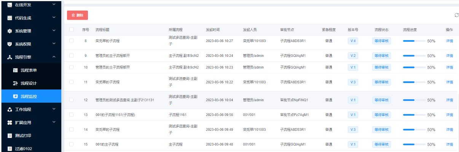The width and height of the screenshot is (459, 152).
Task: Check the checkbox for row 14
Action: (71, 129)
